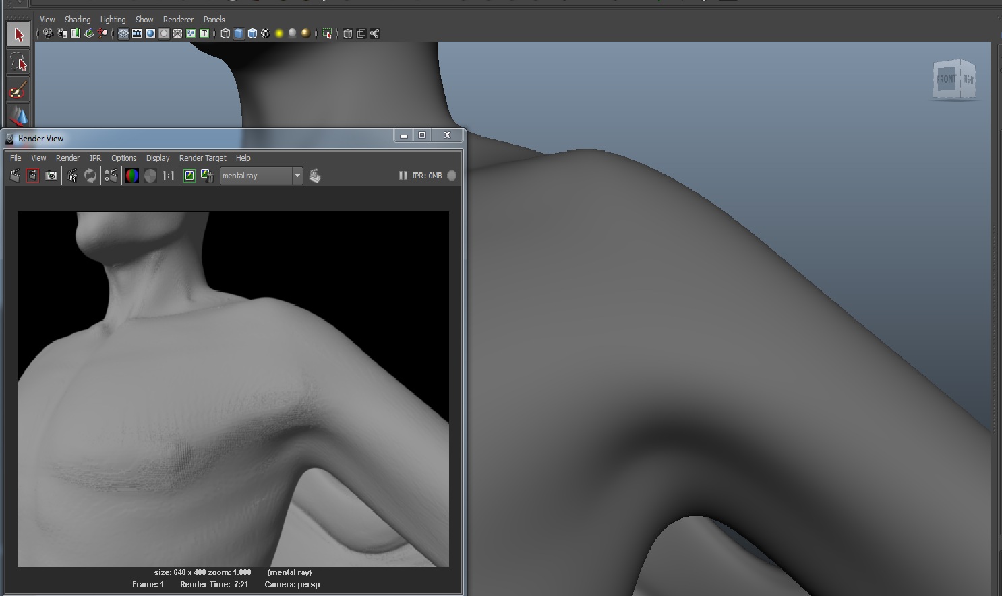Click the Select Camera icon

[49, 33]
